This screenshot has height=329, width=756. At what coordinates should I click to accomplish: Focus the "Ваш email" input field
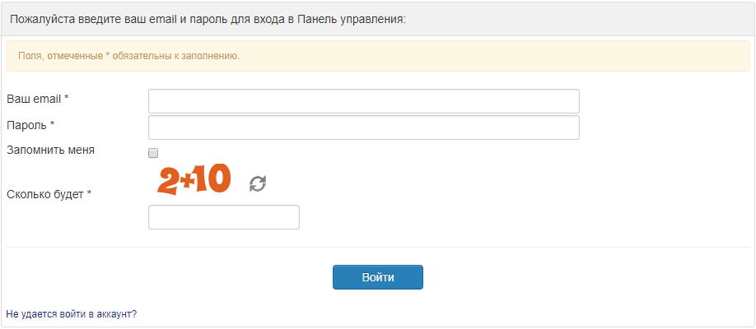363,101
